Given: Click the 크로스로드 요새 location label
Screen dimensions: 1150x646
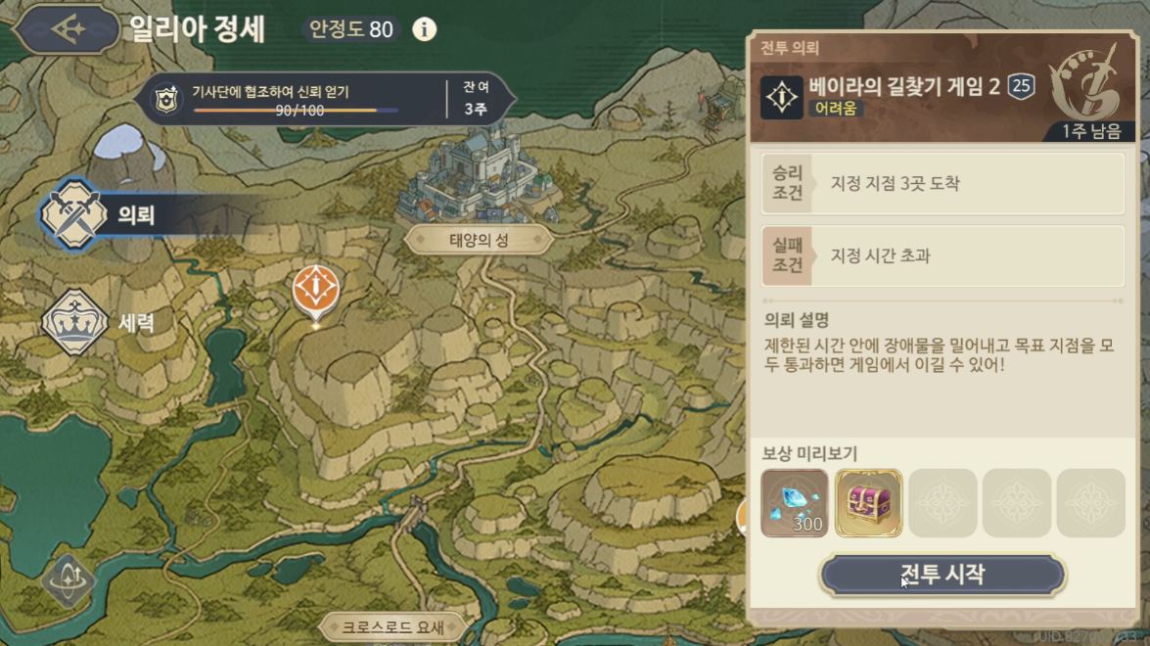Looking at the screenshot, I should tap(393, 627).
